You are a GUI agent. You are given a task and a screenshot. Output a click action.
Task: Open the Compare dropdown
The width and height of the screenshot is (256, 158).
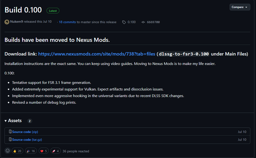click(x=240, y=7)
